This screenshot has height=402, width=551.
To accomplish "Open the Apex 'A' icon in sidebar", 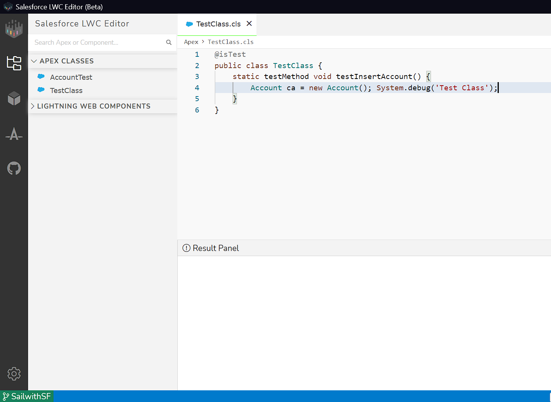I will pos(14,134).
